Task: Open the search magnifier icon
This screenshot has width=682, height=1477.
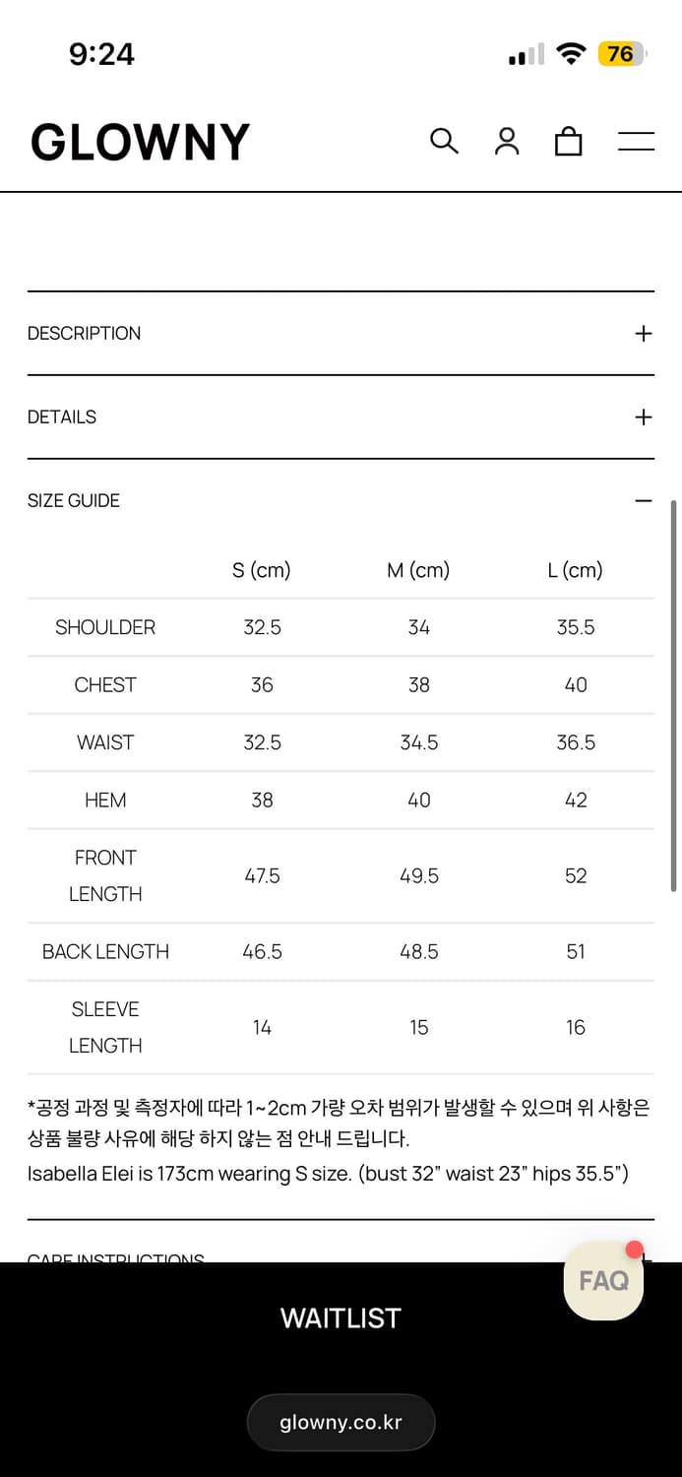Action: point(444,141)
